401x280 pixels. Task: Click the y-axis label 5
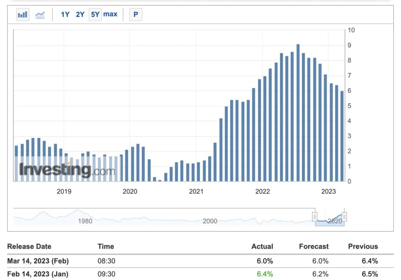coord(349,106)
